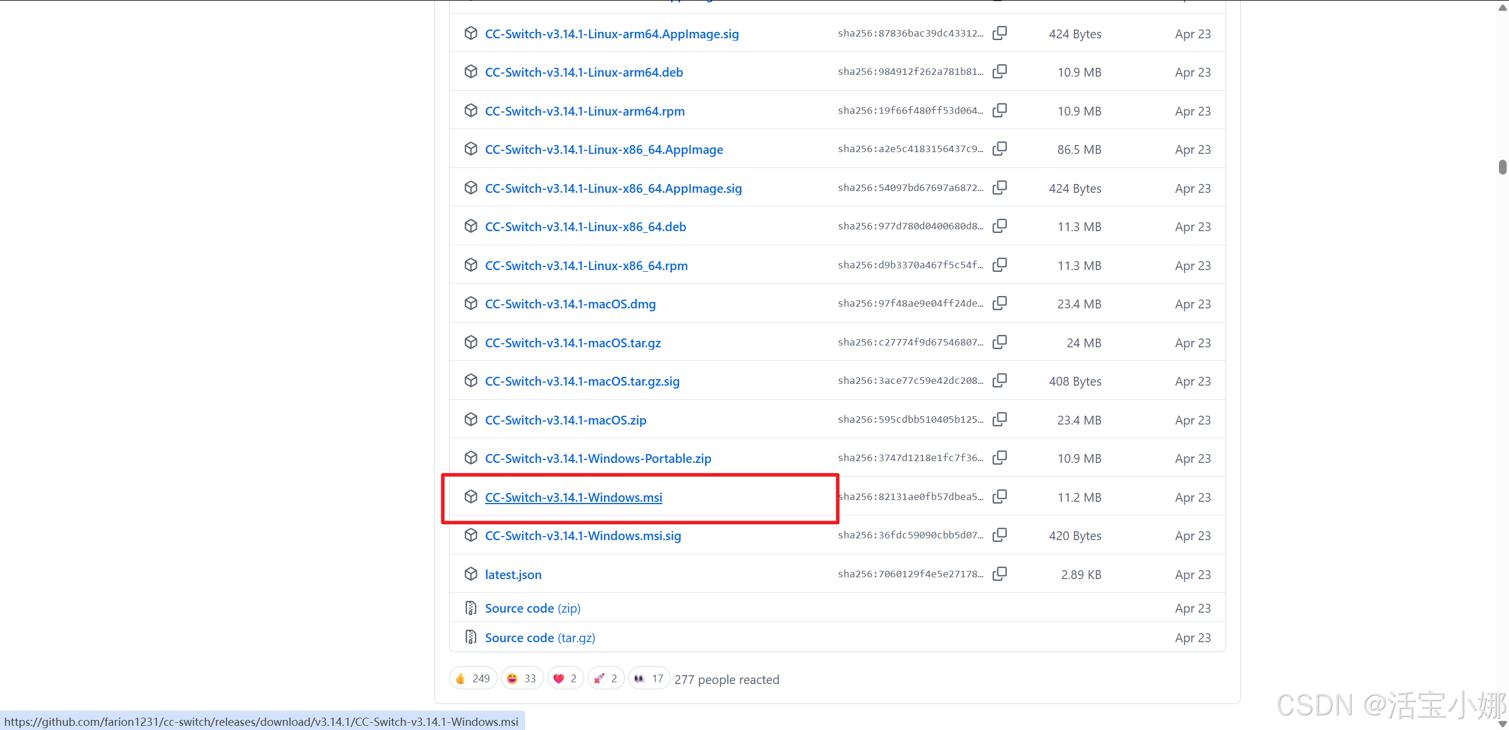Click package icon beside latest.json
The width and height of the screenshot is (1509, 730).
[470, 574]
